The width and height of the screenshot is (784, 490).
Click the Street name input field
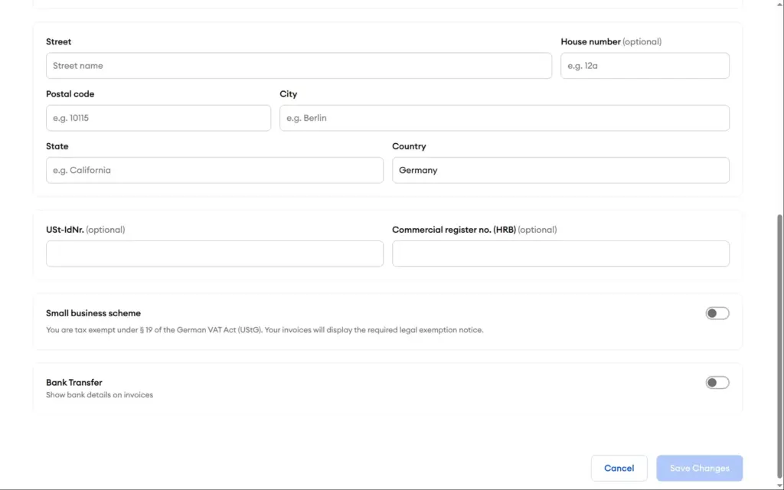point(299,66)
